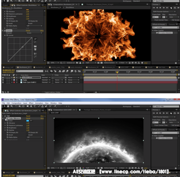The height and width of the screenshot is (177, 180).
Task: Click the brainstorm icon in upper timeline
Action: tap(72, 71)
